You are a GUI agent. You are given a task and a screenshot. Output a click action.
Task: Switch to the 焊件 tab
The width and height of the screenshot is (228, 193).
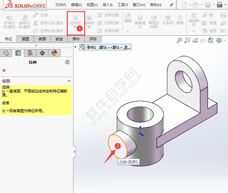76,39
